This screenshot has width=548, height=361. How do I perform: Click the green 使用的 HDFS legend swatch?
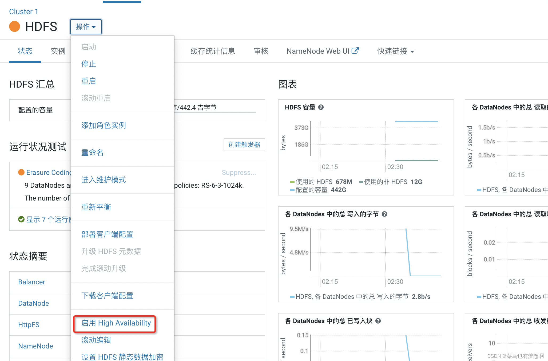(x=292, y=182)
